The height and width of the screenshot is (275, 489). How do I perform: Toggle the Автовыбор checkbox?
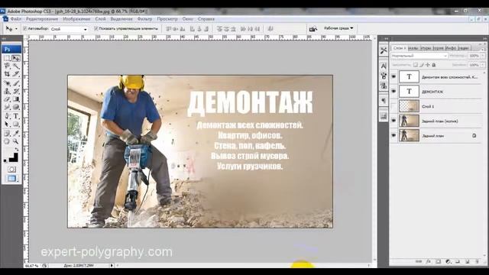(24, 28)
